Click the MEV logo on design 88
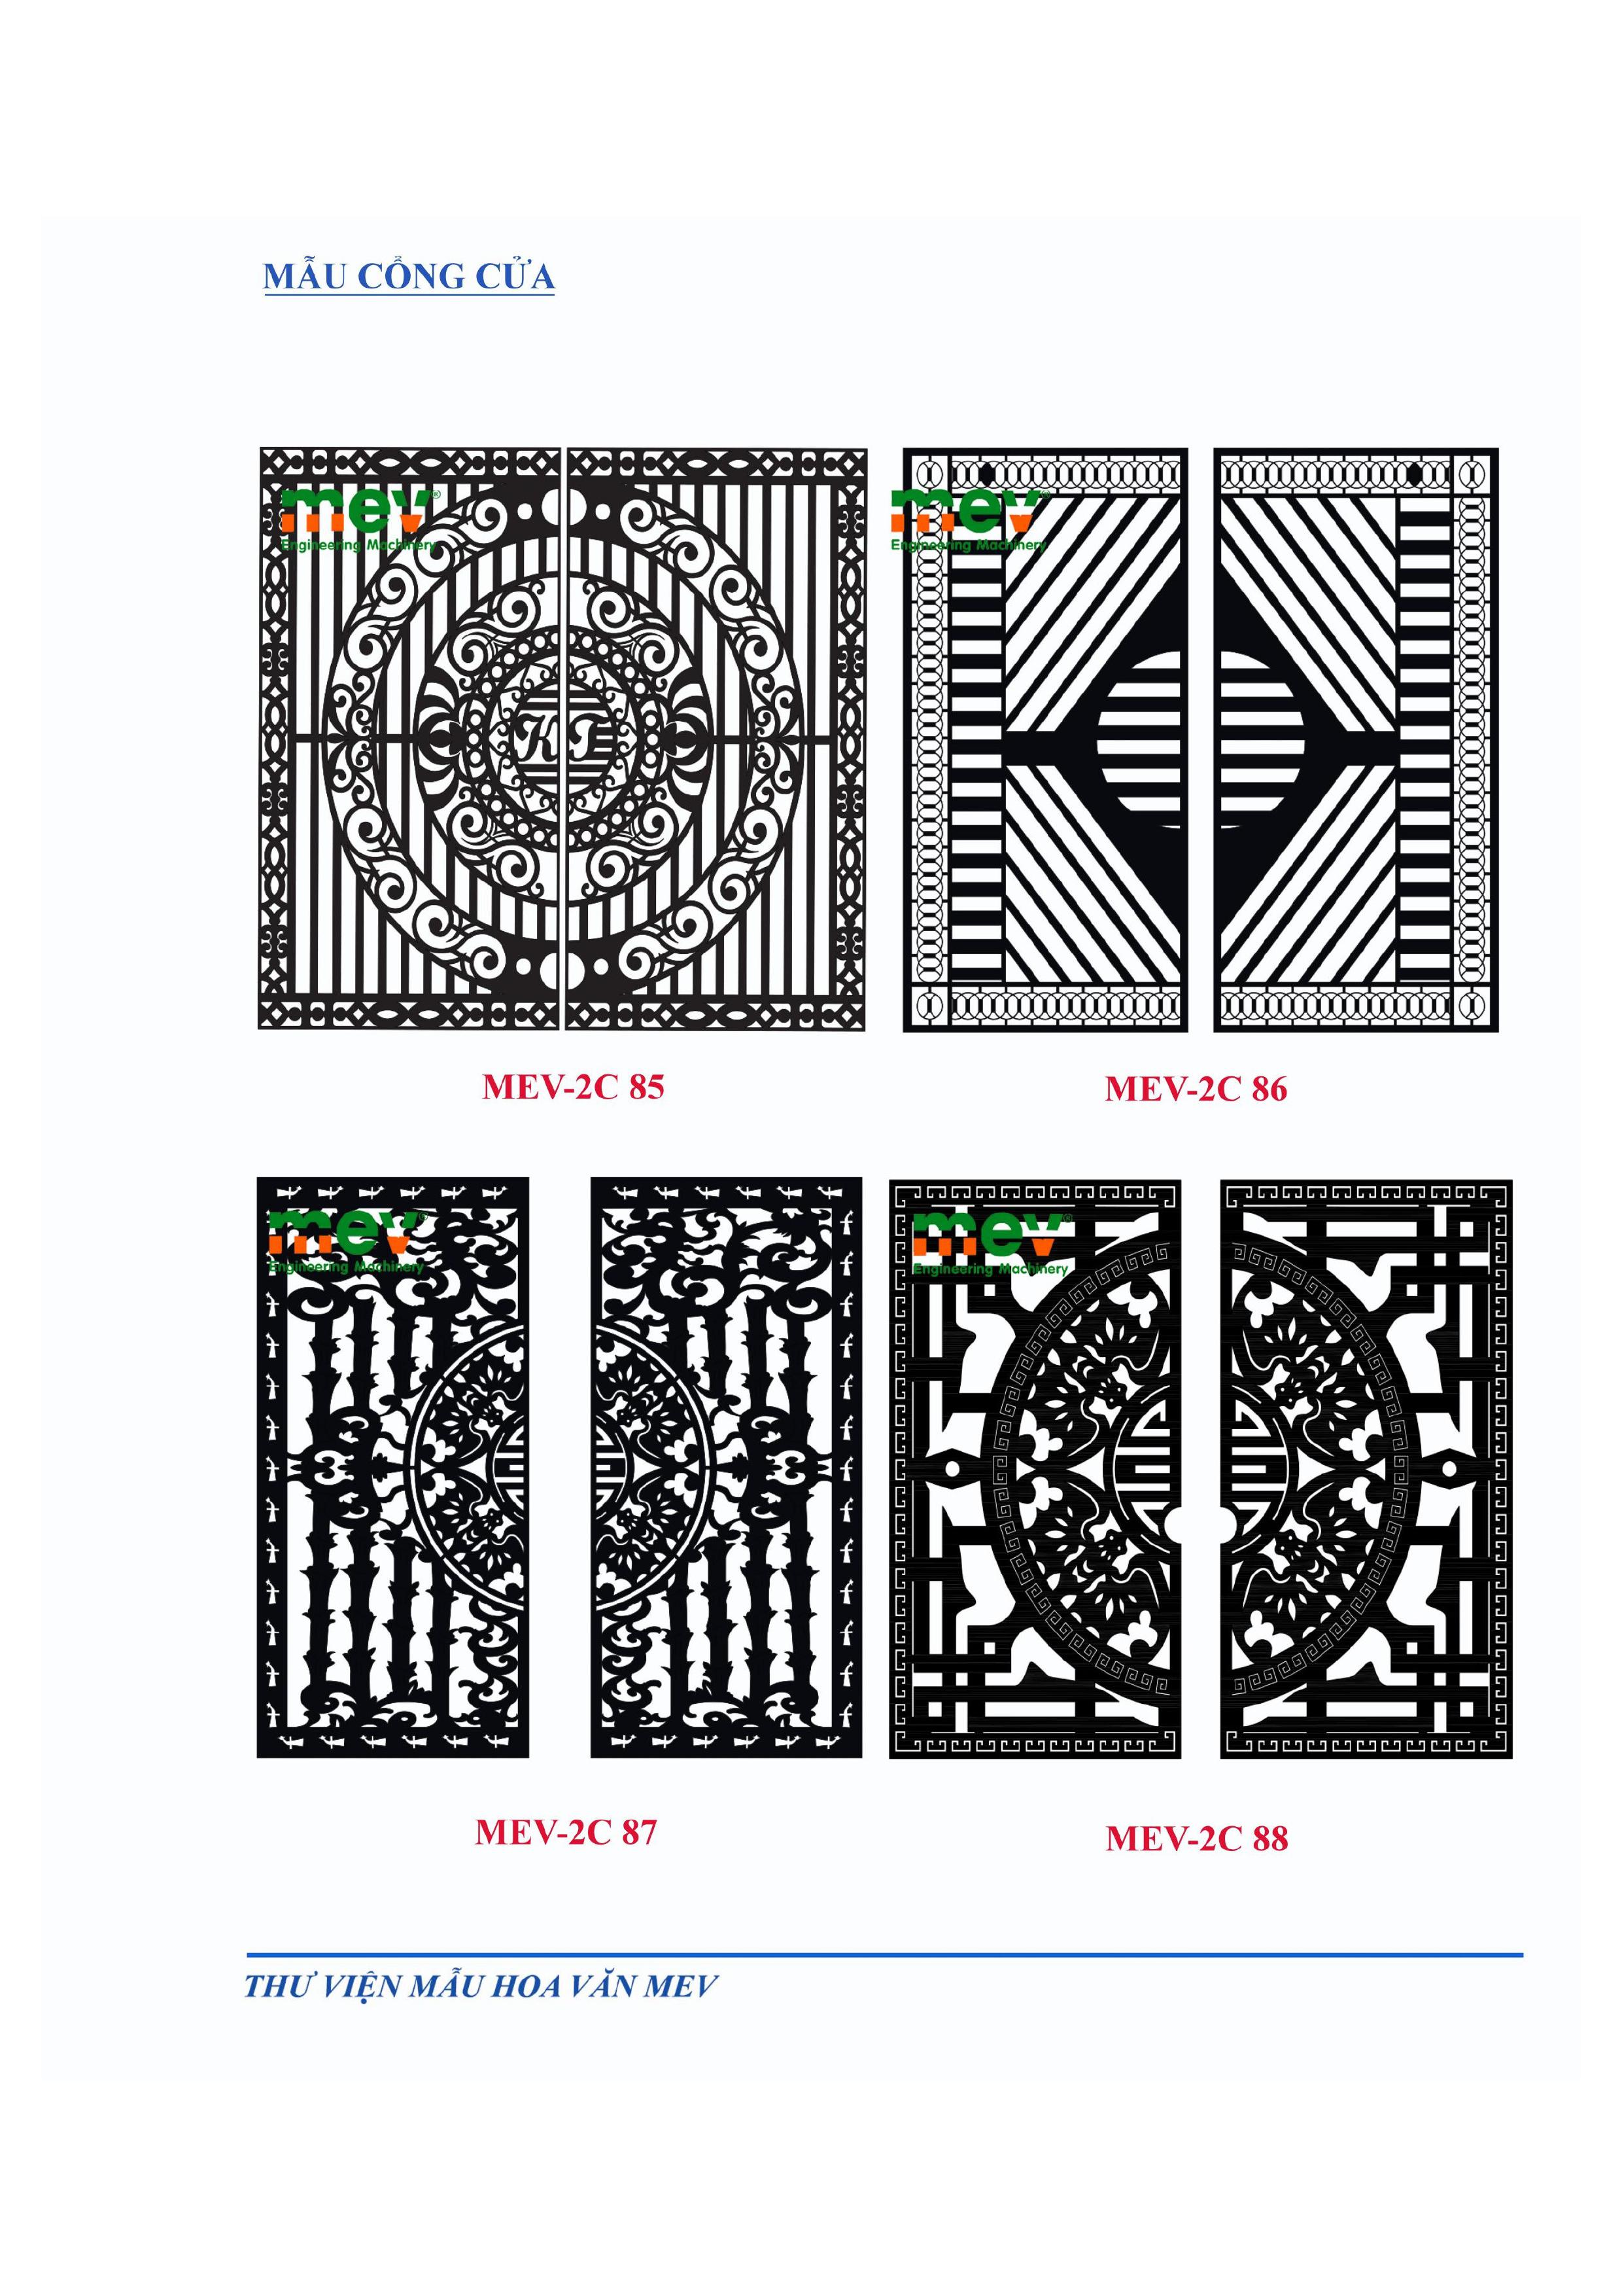This screenshot has height=2296, width=1622. pos(992,1243)
